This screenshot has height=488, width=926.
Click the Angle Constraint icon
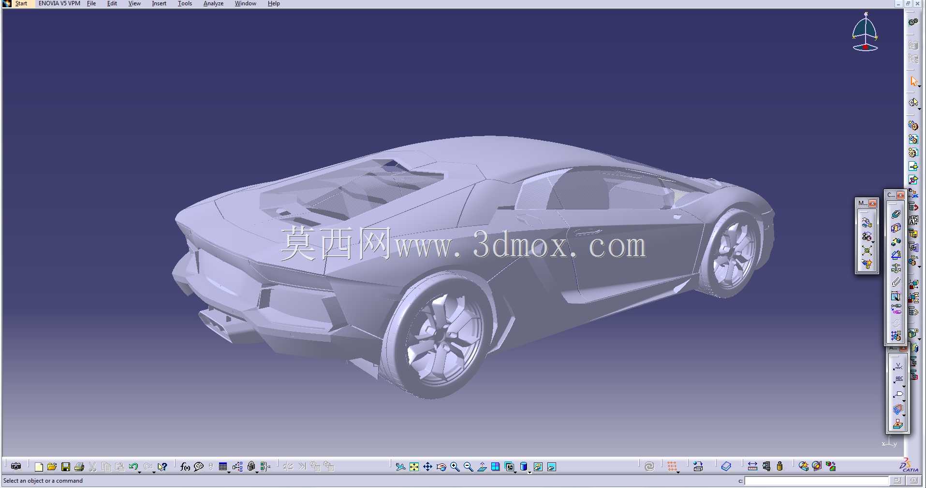click(x=896, y=255)
